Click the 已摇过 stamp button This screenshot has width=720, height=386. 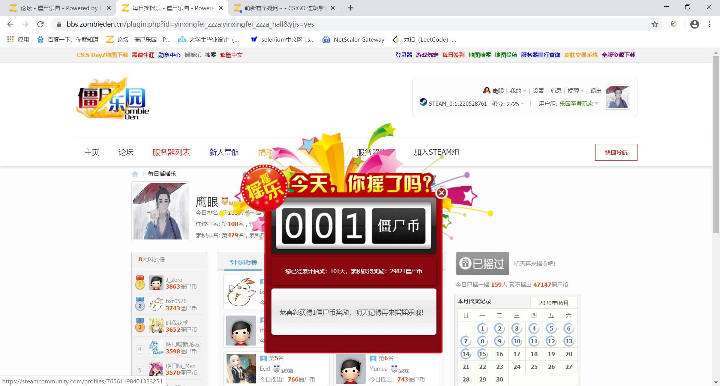pyautogui.click(x=482, y=263)
